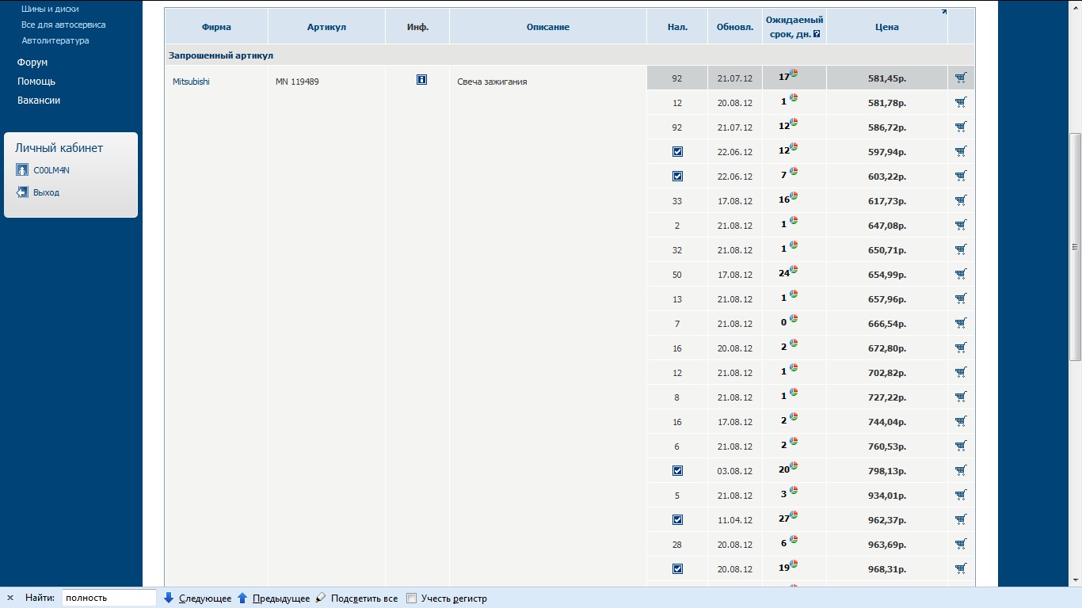Click the find bar close button
1082x608 pixels.
tap(10, 598)
